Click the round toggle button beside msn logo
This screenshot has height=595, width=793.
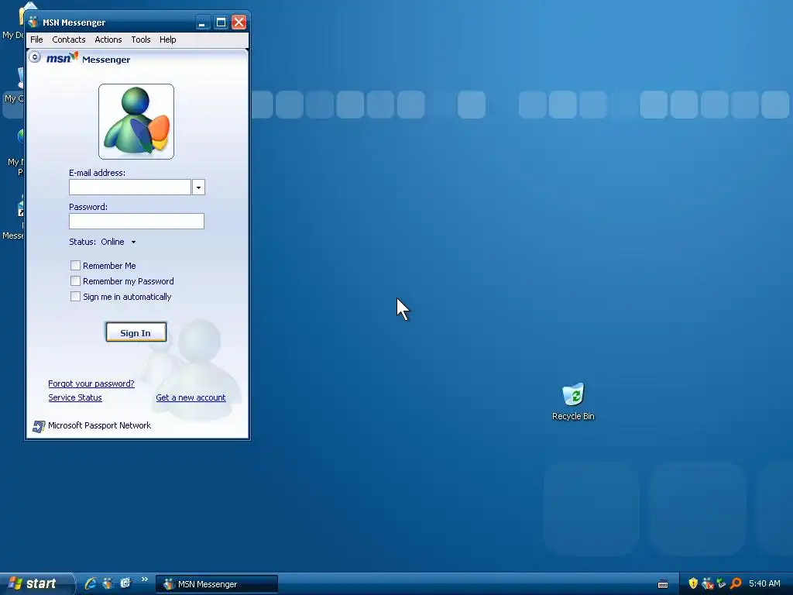34,57
